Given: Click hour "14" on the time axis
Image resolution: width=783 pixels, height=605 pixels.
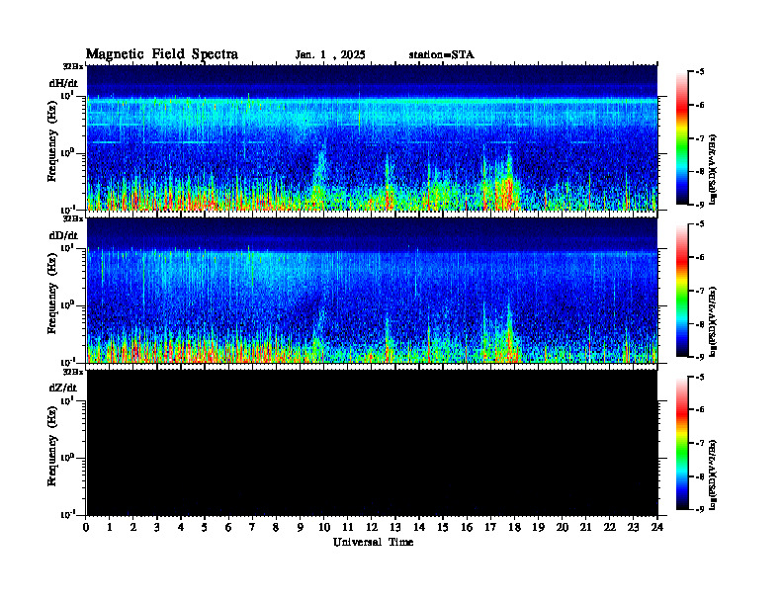Looking at the screenshot, I should coord(419,528).
